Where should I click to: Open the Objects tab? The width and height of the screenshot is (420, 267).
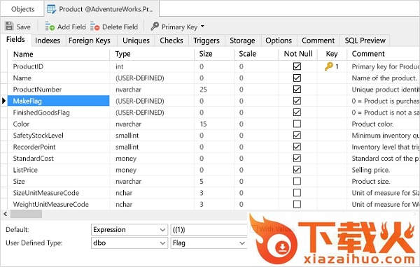[23, 9]
